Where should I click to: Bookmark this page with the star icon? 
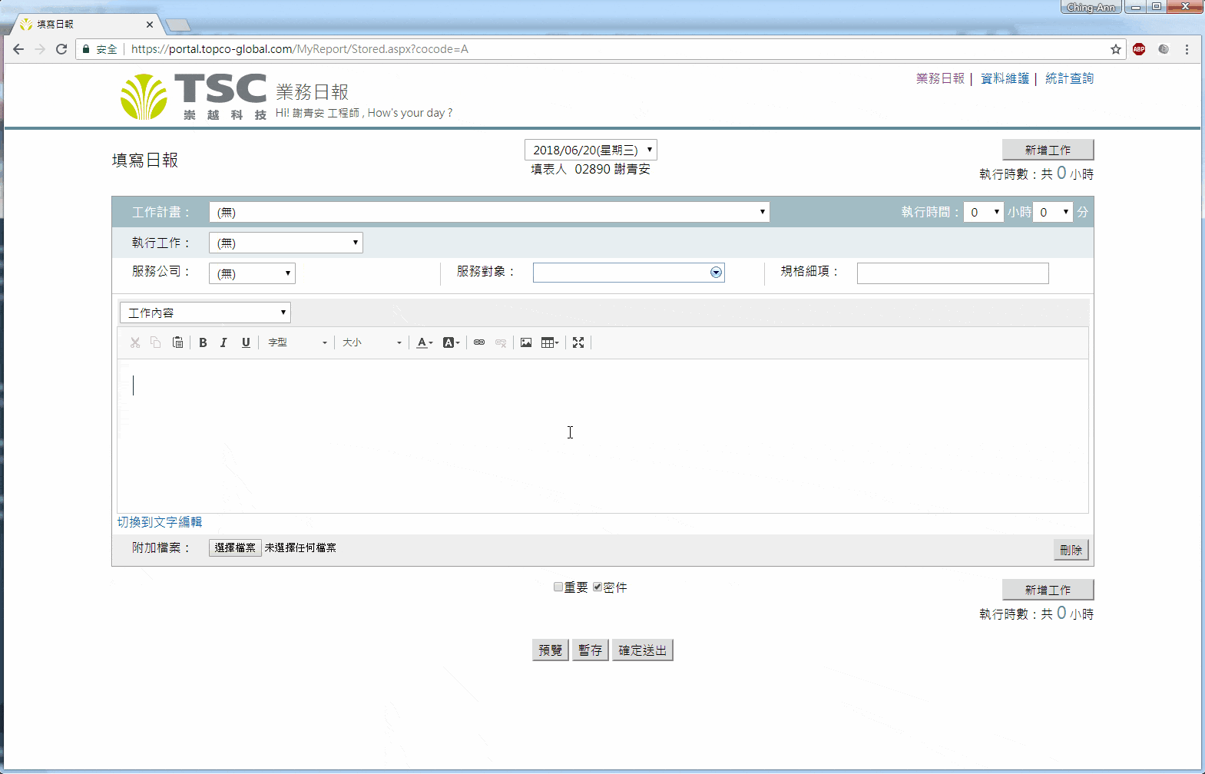coord(1116,49)
